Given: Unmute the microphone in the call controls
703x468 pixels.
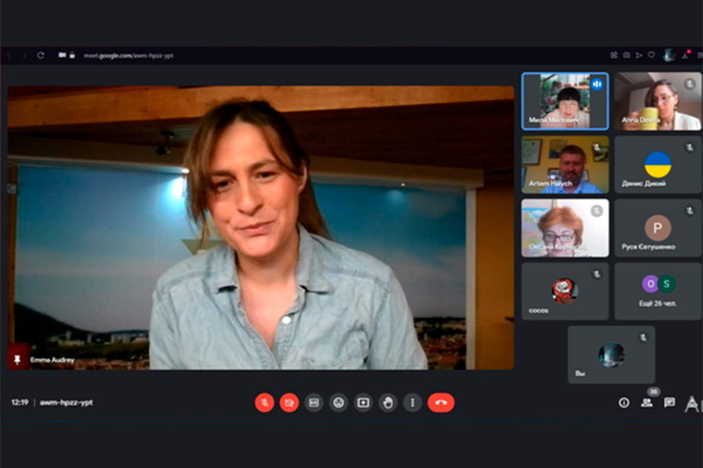Looking at the screenshot, I should (265, 402).
